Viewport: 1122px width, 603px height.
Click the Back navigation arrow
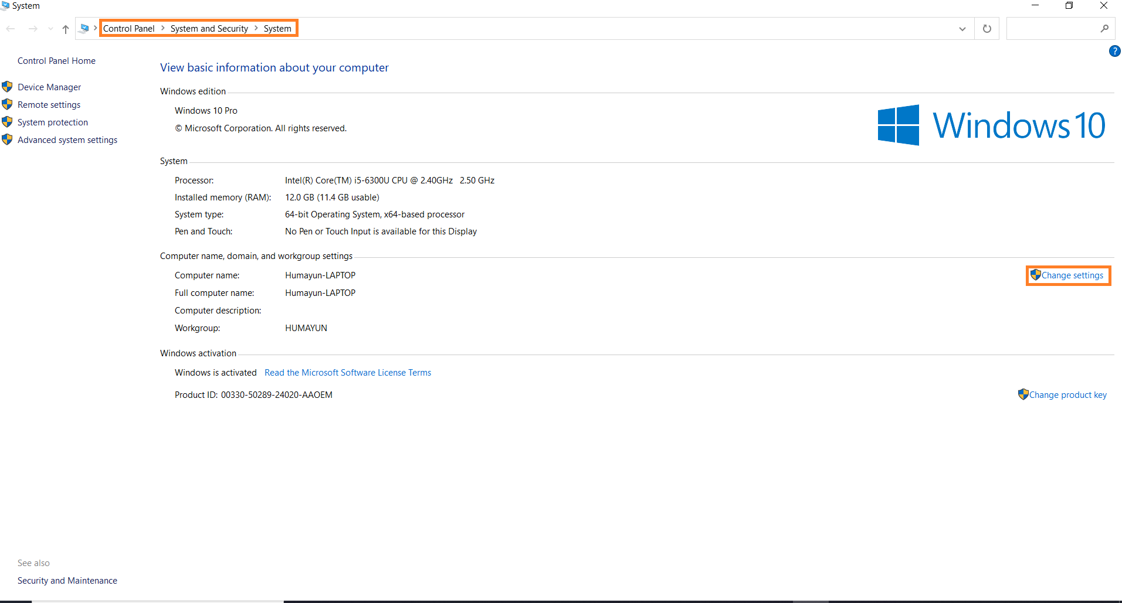tap(11, 29)
